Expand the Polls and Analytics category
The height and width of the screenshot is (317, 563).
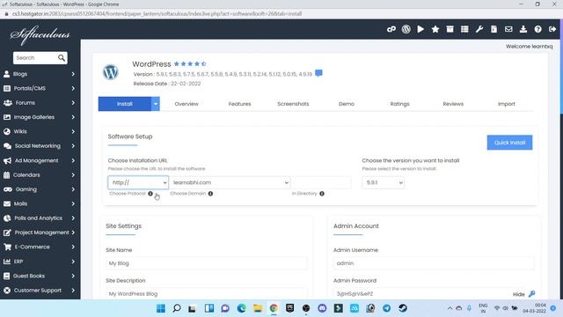coord(40,218)
